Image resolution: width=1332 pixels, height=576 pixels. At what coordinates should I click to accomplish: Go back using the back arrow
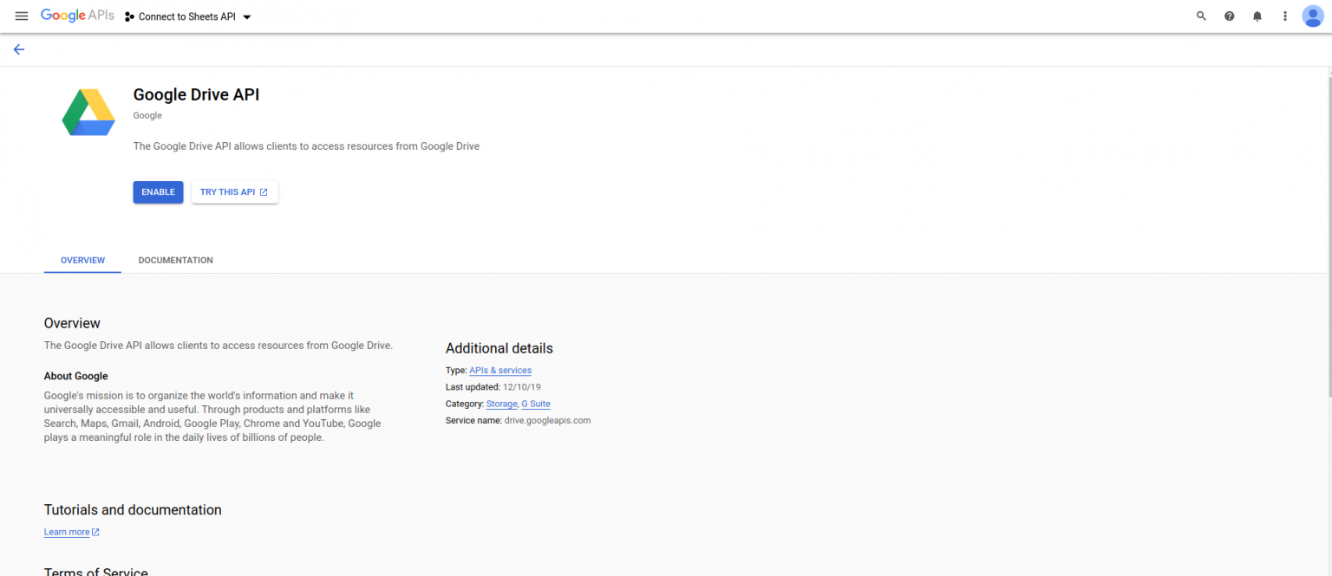tap(19, 49)
